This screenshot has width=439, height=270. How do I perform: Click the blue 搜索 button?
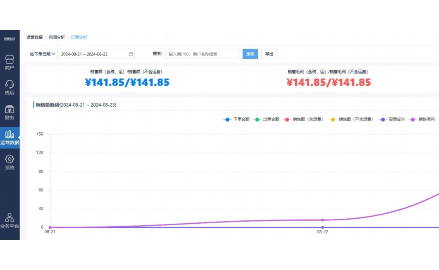pos(250,54)
